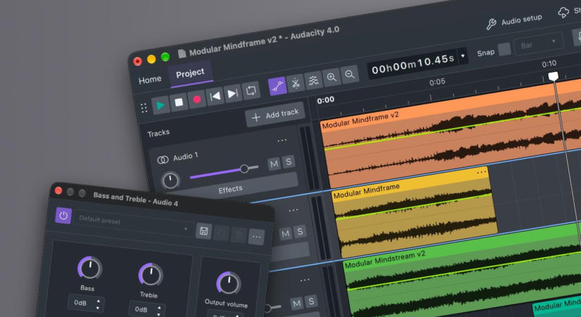The width and height of the screenshot is (581, 317).
Task: Open Audio 1 track options menu
Action: [x=282, y=140]
